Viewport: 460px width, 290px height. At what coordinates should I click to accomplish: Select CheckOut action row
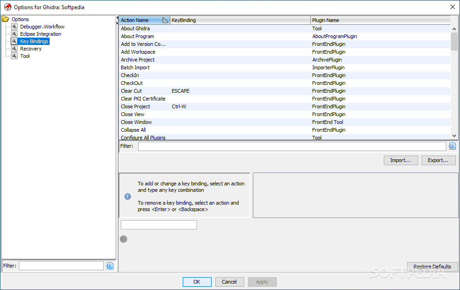point(285,83)
